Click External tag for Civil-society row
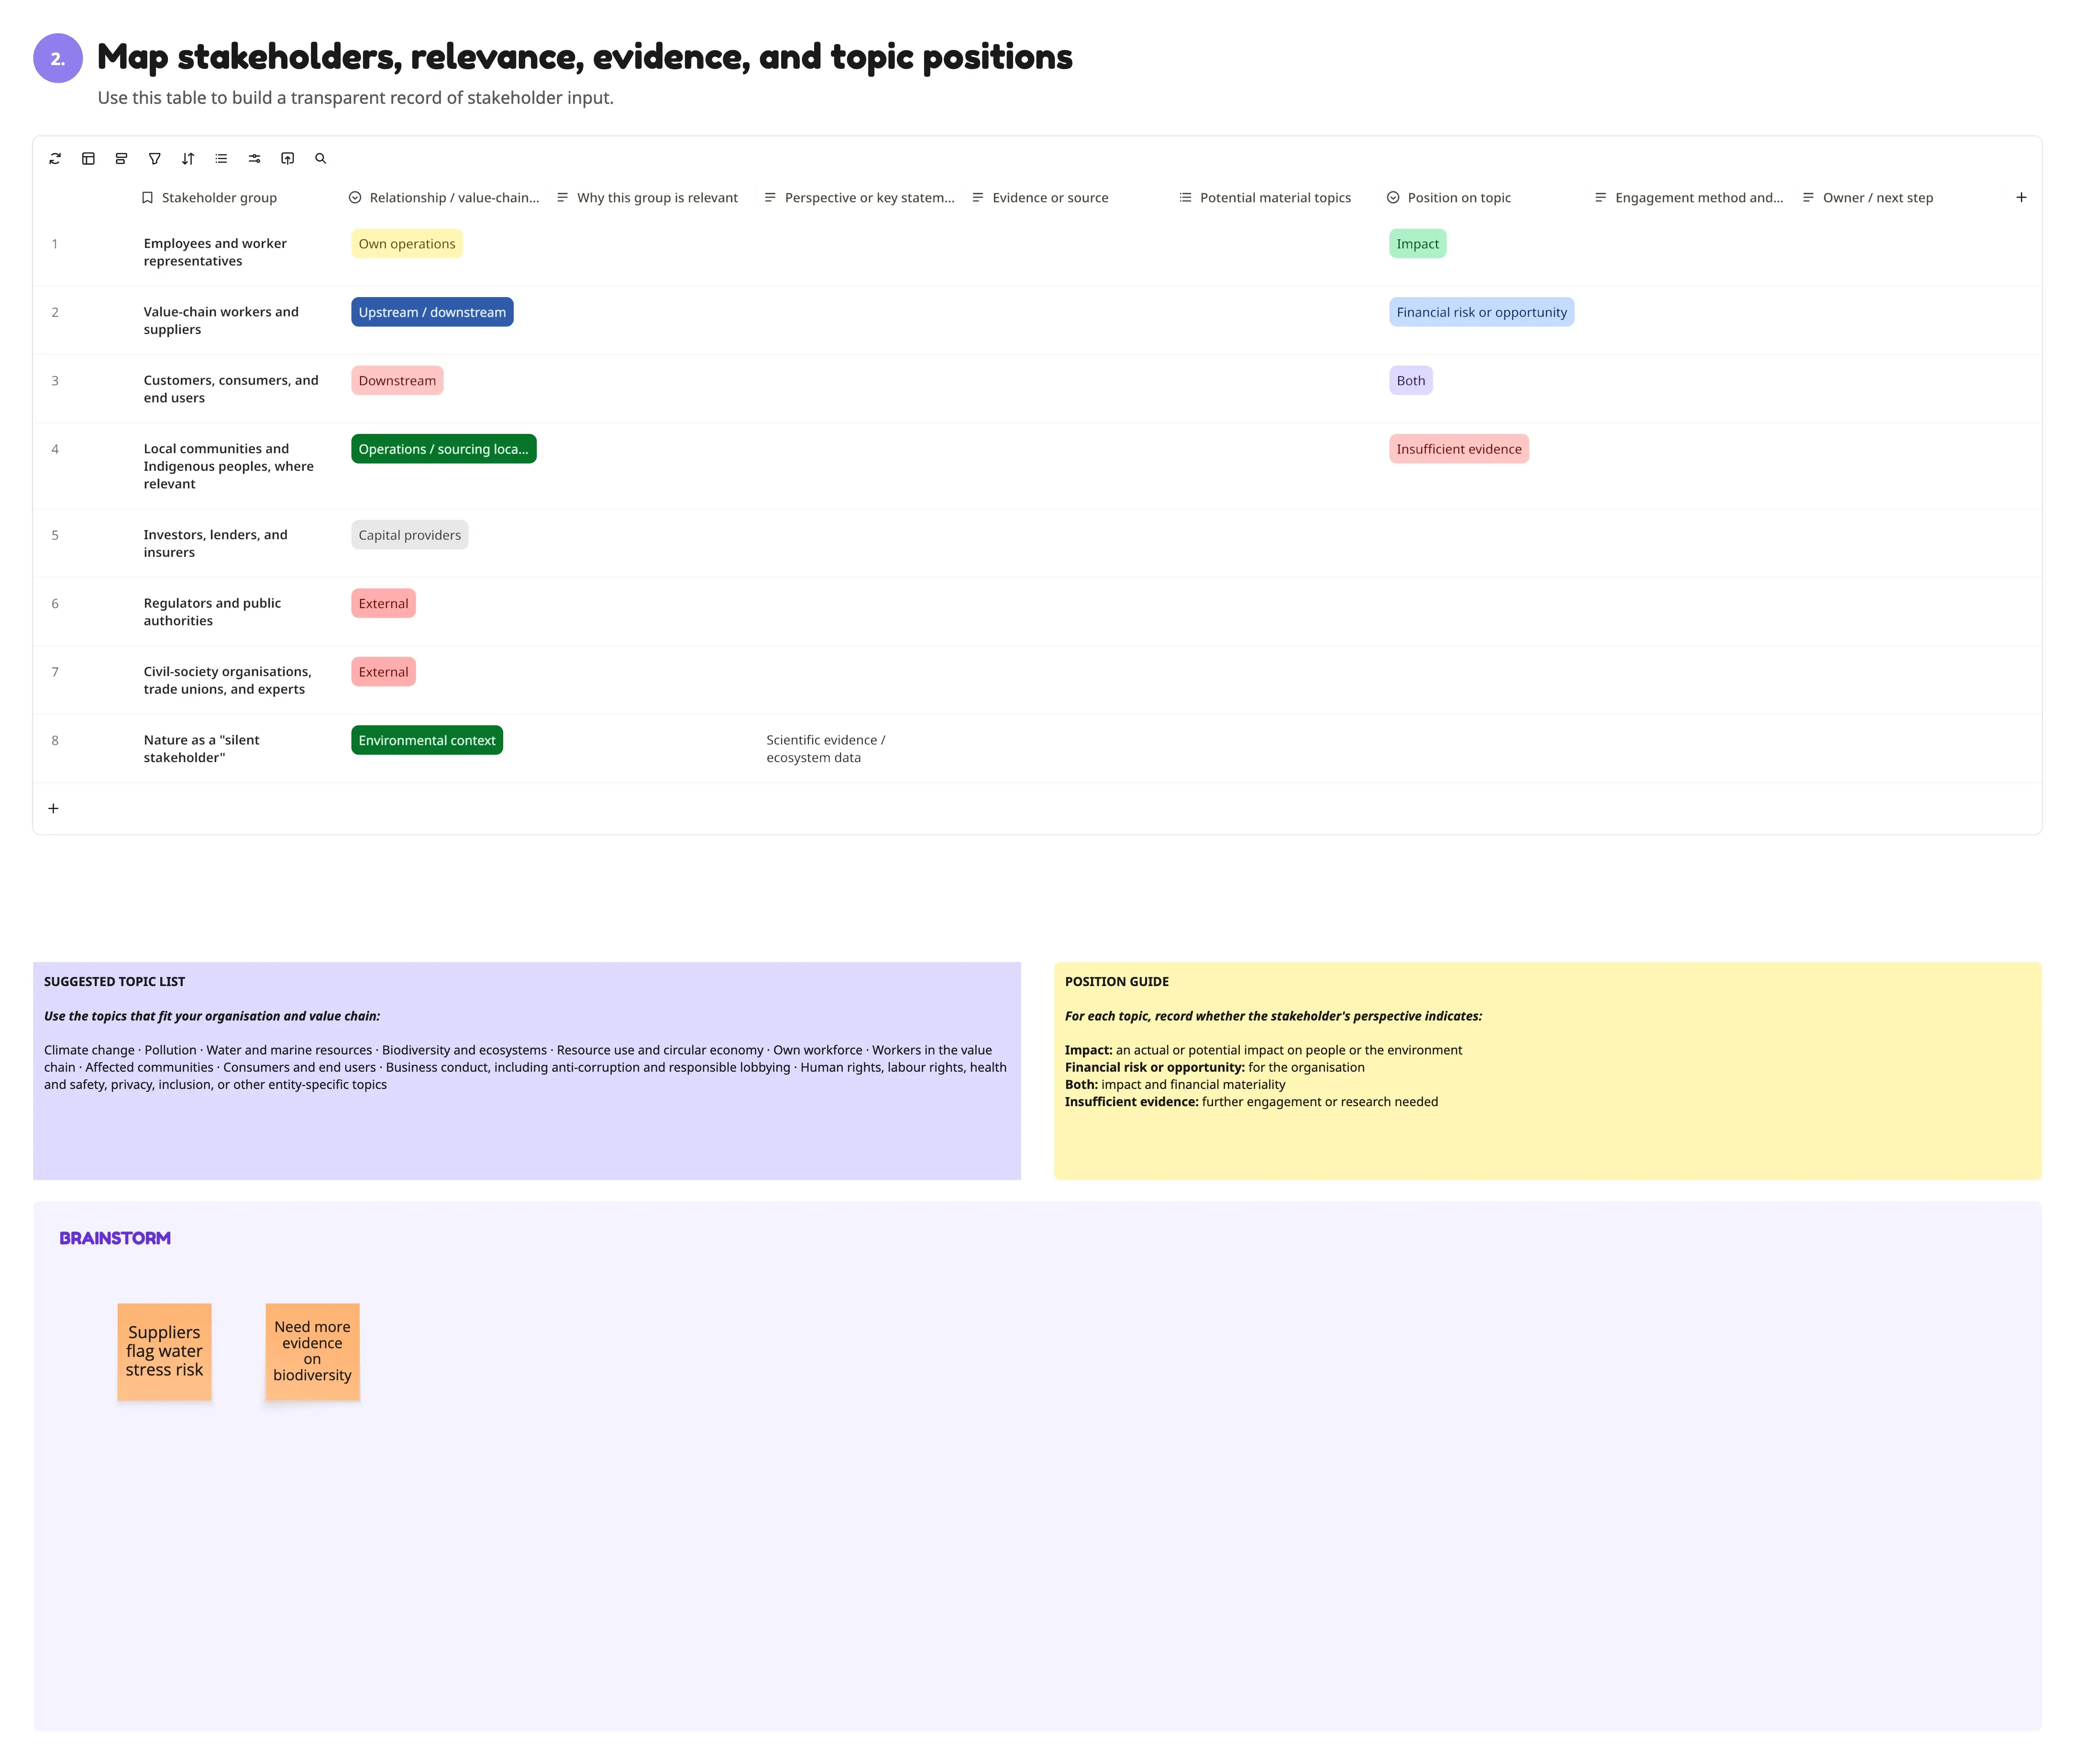Viewport: 2075px width, 1764px height. 383,672
